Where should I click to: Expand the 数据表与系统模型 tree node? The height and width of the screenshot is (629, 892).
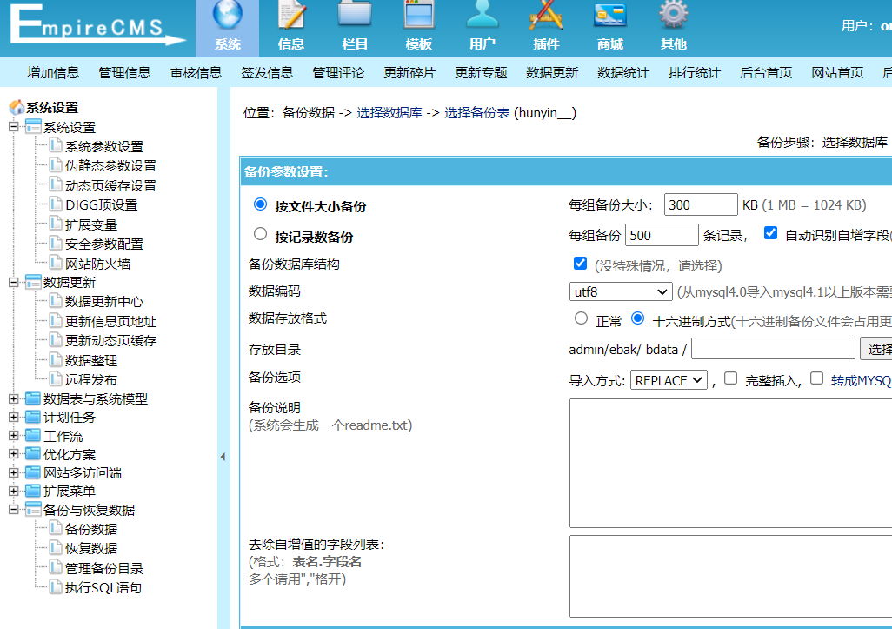point(14,398)
